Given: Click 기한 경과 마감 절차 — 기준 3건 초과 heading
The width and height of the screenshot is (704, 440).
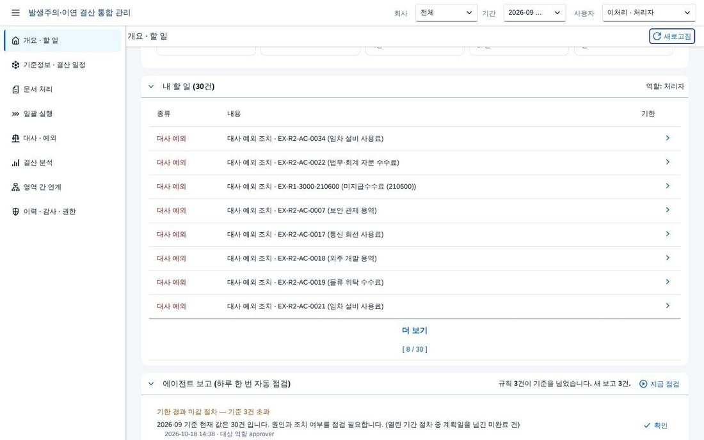Looking at the screenshot, I should (213, 412).
